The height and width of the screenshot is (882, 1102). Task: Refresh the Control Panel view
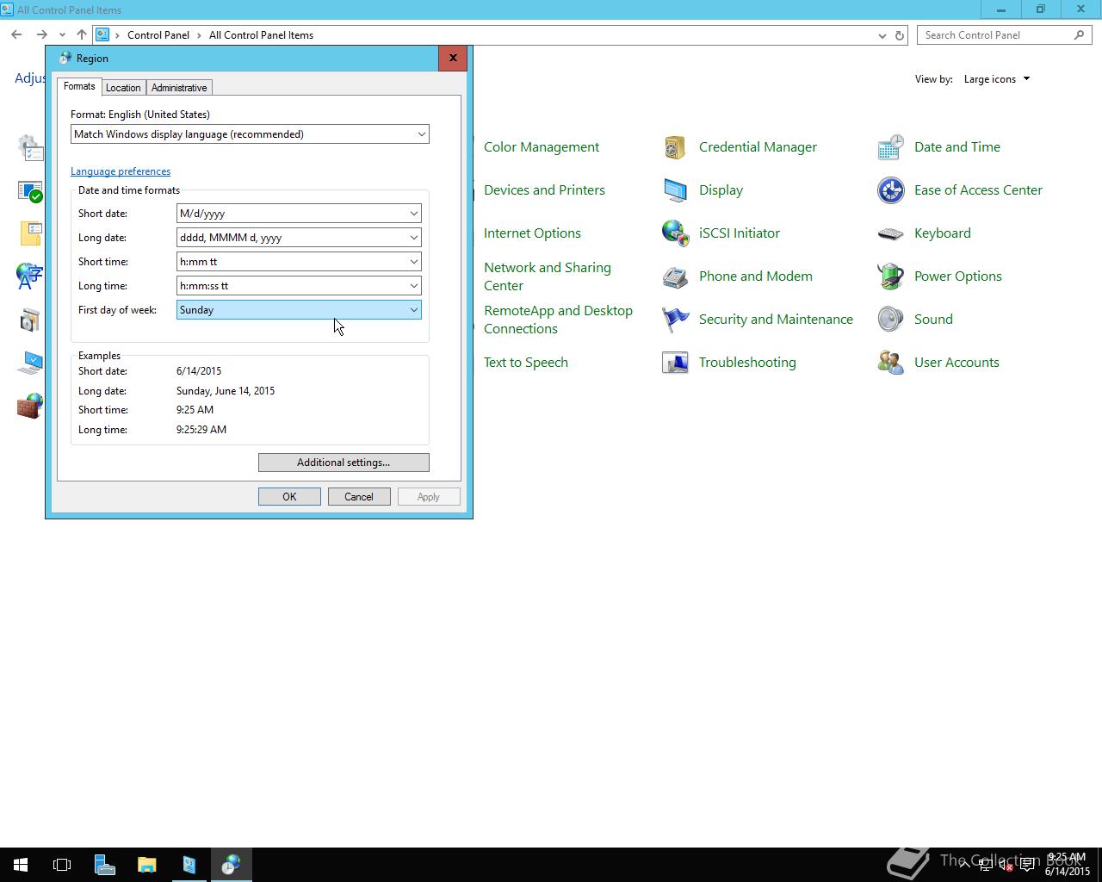pyautogui.click(x=900, y=35)
